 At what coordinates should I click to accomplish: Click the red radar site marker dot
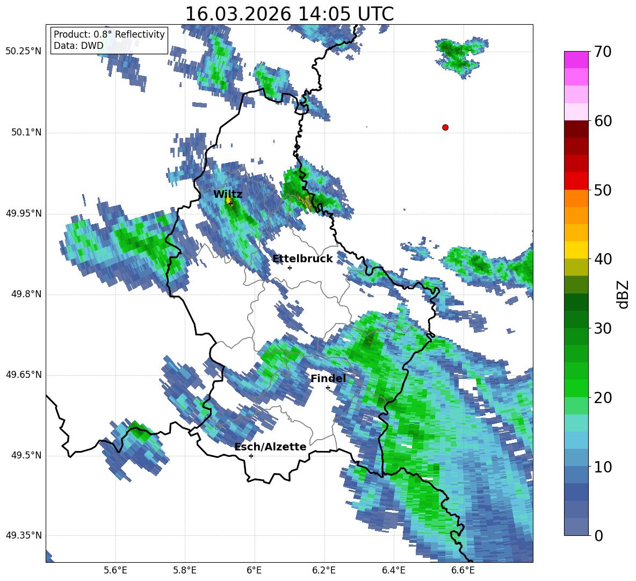tap(445, 127)
